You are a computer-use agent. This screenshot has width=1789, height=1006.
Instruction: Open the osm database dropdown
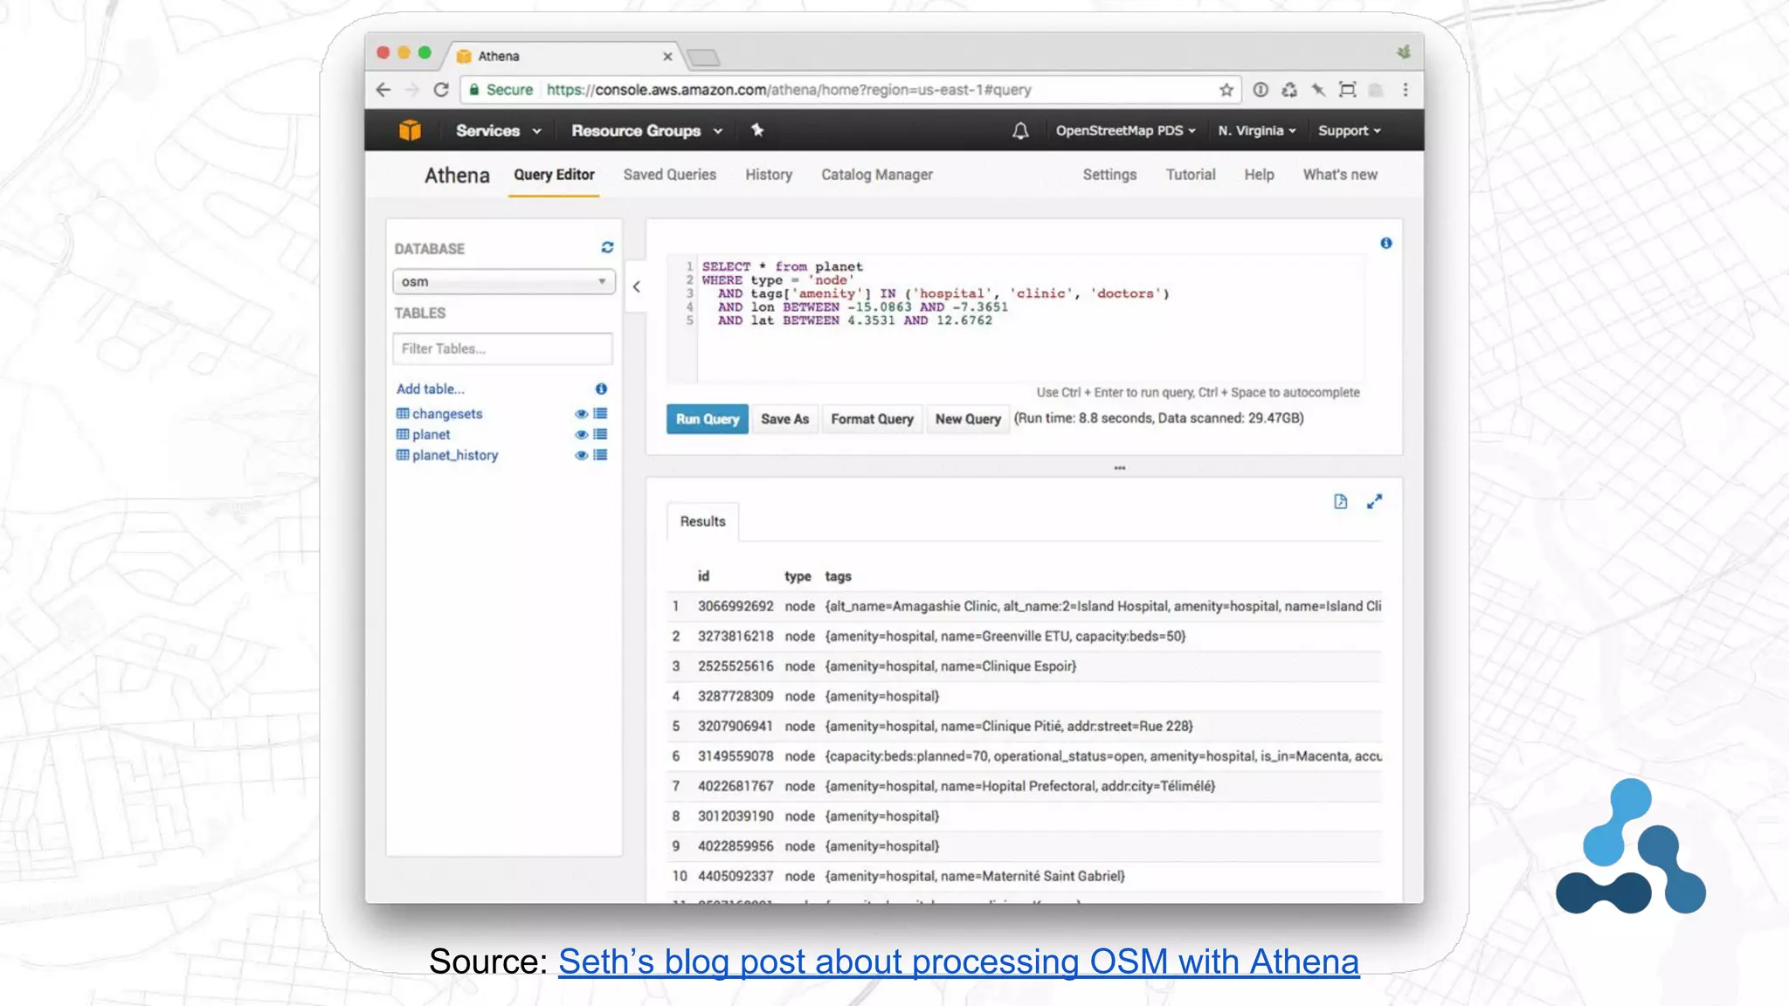tap(503, 282)
